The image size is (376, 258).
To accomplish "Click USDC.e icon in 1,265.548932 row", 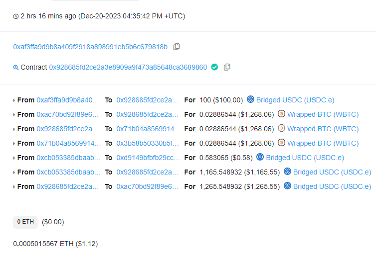I will pyautogui.click(x=287, y=185).
